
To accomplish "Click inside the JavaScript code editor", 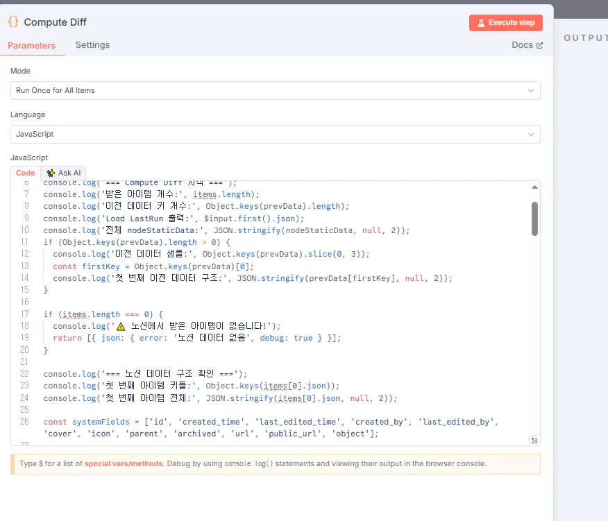I will pos(278,312).
